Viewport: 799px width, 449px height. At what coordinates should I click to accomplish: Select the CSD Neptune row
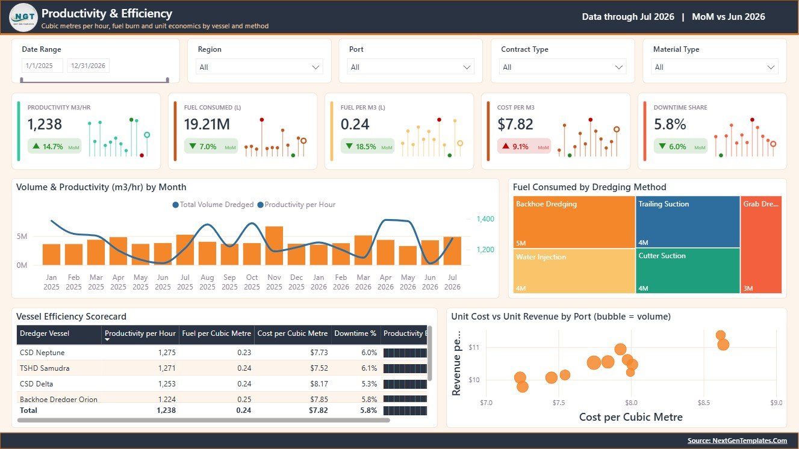[222, 353]
